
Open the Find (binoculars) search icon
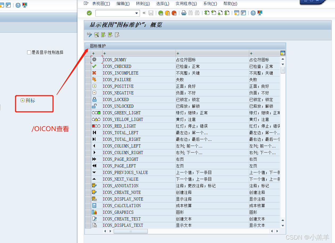pyautogui.click(x=190, y=13)
